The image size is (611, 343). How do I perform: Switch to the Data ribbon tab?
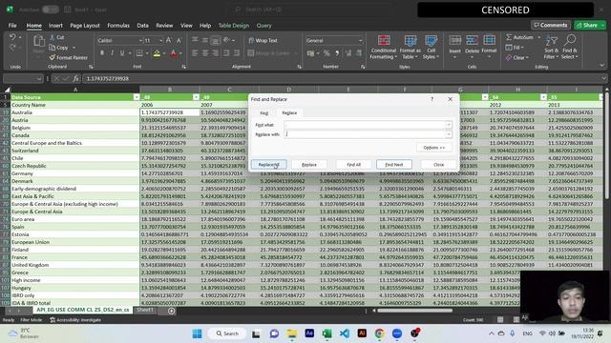[142, 26]
